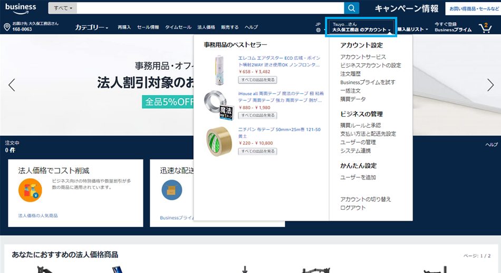Select セール情報 in the navigation bar
Screen dimensions: 501x273
point(148,27)
